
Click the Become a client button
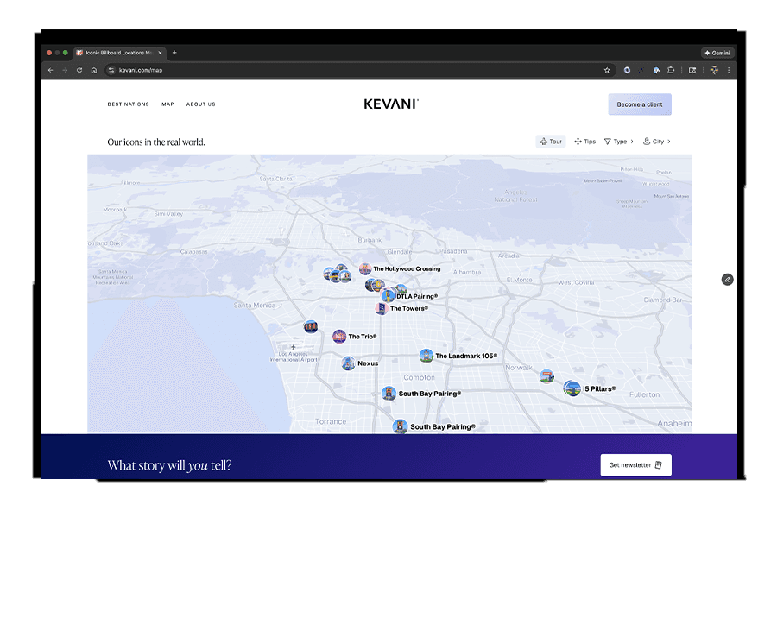point(640,104)
